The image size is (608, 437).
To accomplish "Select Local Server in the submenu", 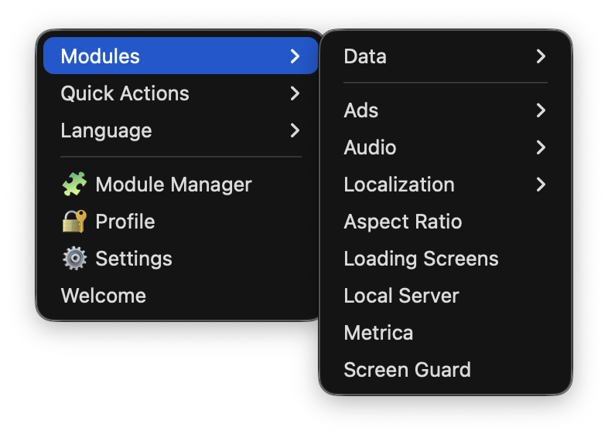I will click(x=401, y=296).
